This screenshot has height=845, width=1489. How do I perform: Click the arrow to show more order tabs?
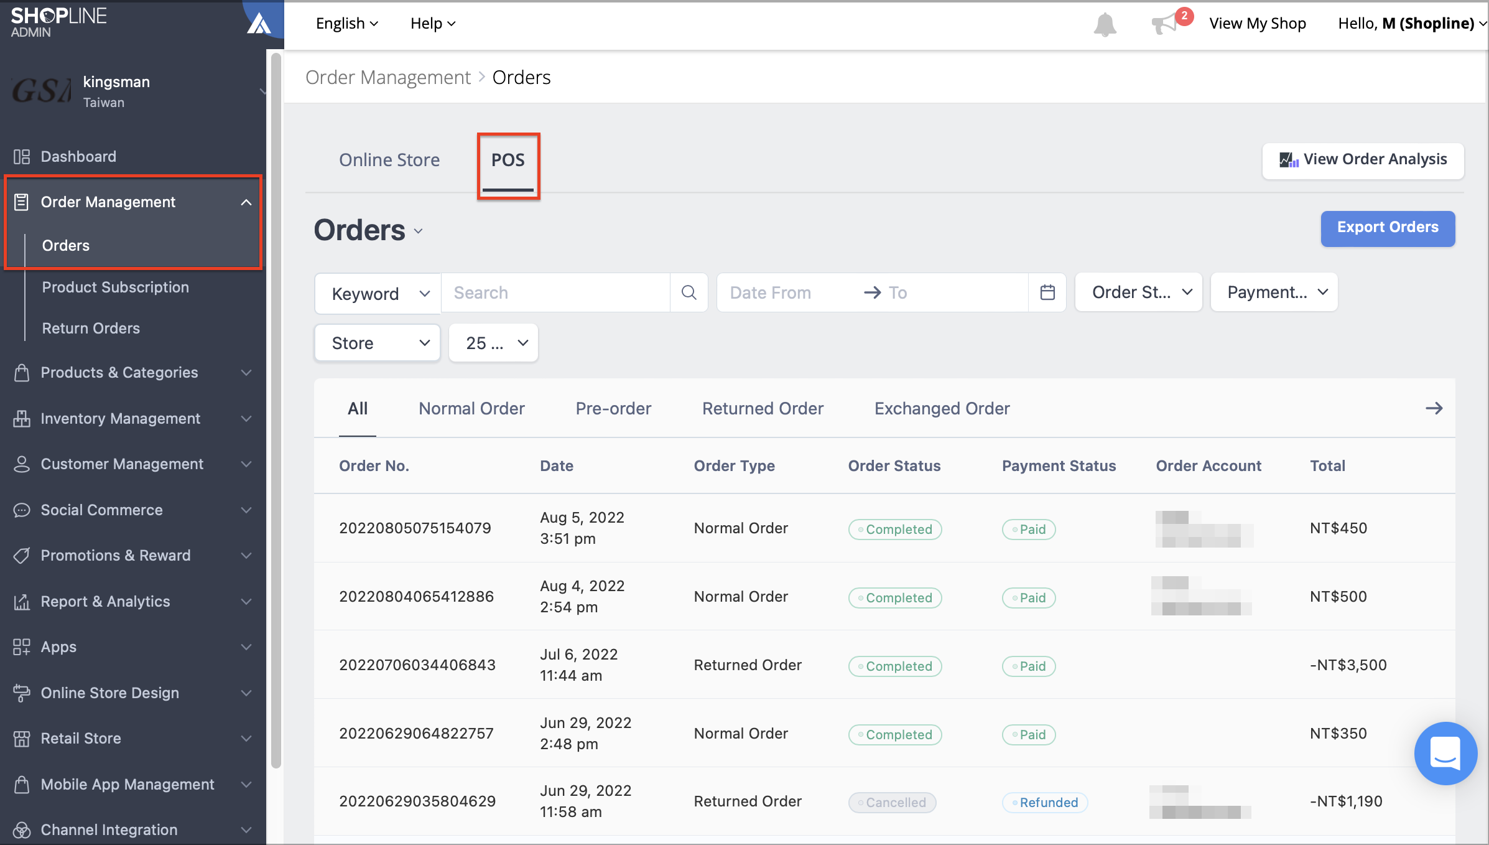click(x=1434, y=408)
